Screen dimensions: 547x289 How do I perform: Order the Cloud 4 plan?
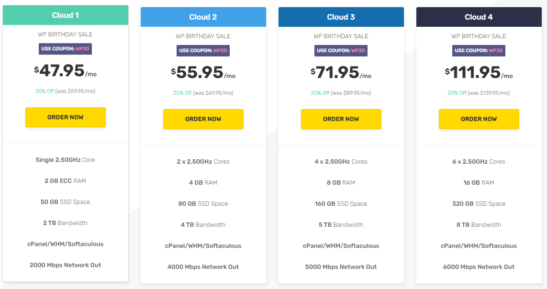(479, 119)
